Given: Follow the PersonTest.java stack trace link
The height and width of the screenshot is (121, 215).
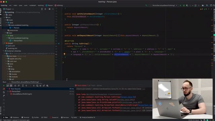Looking at the screenshot, I should [145, 105].
